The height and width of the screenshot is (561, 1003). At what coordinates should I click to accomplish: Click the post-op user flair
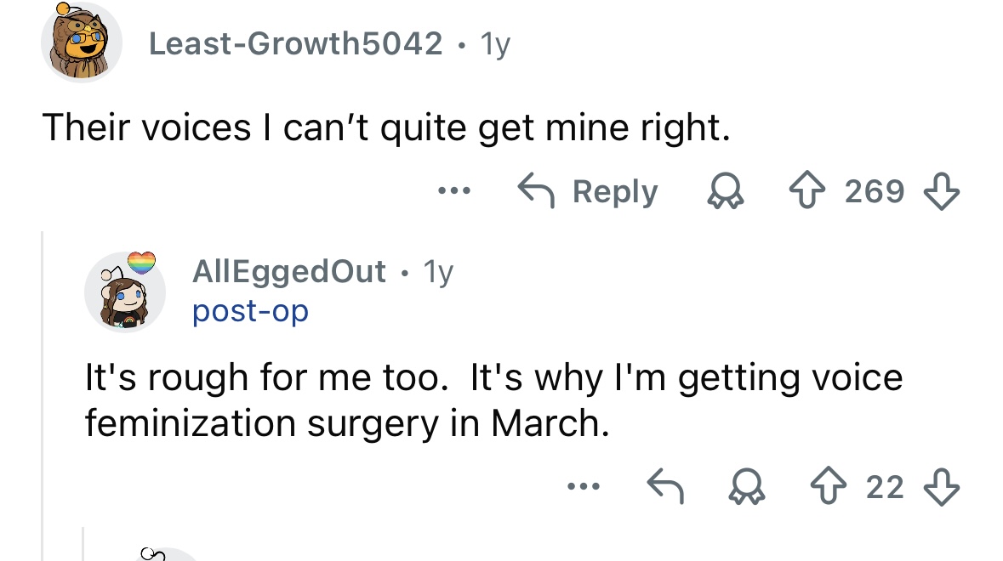250,311
